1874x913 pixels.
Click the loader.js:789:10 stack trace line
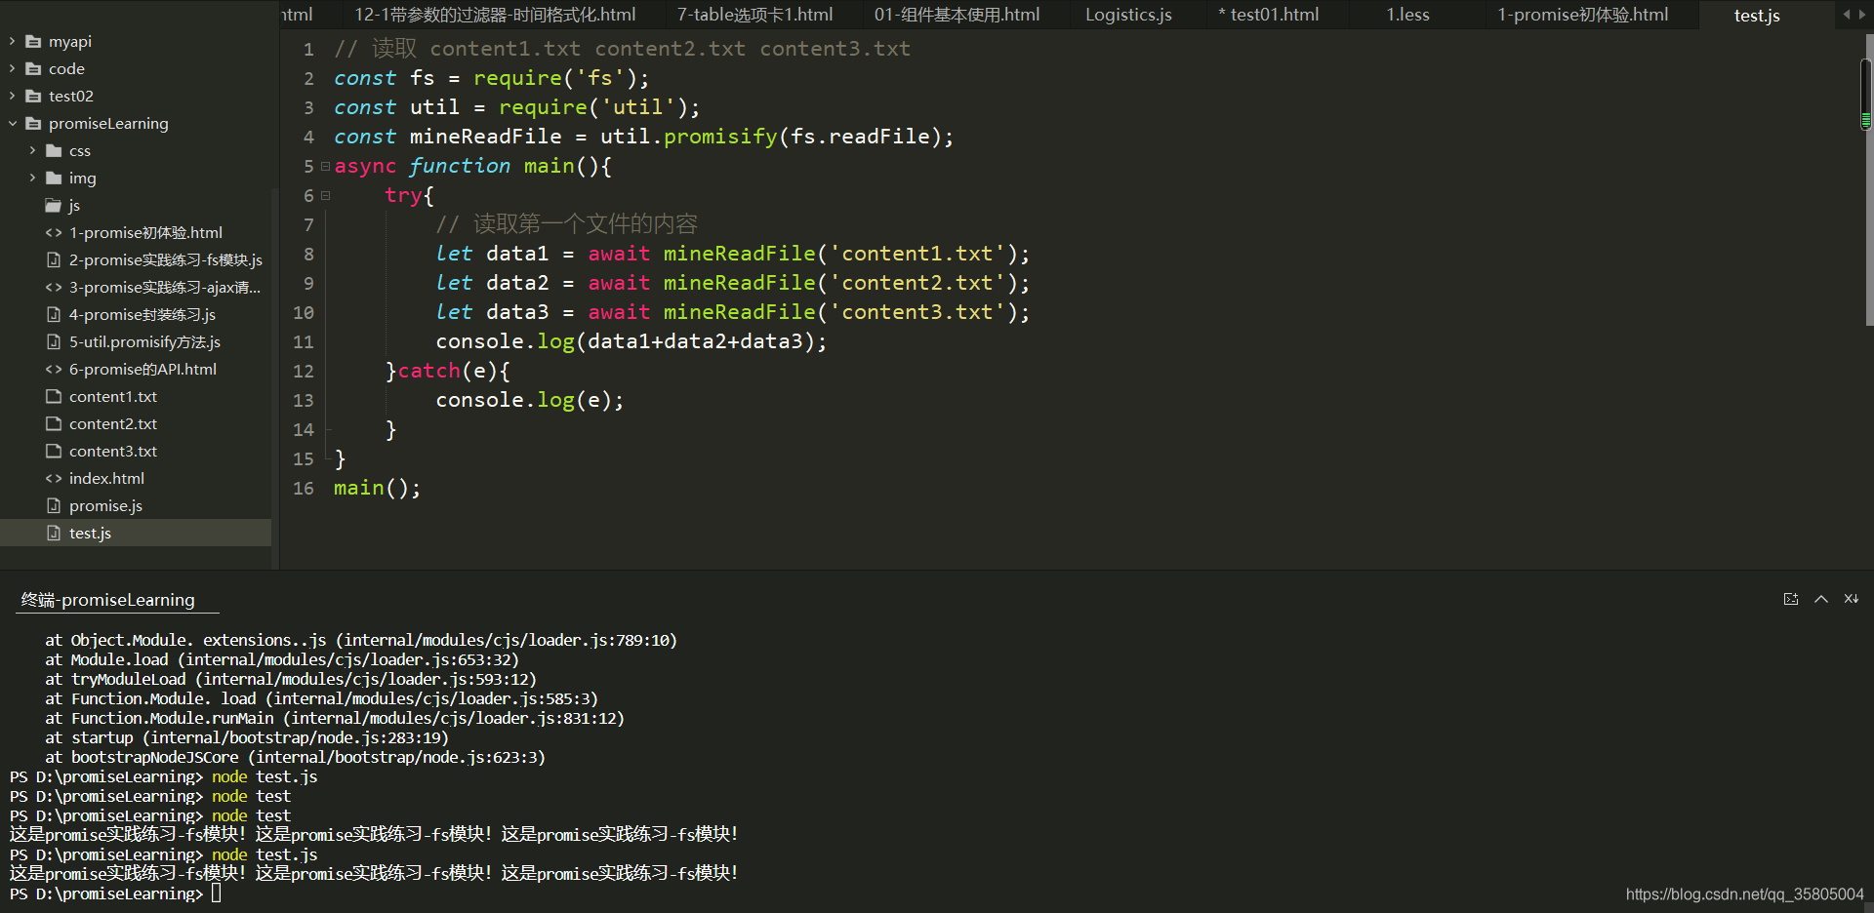click(x=361, y=640)
